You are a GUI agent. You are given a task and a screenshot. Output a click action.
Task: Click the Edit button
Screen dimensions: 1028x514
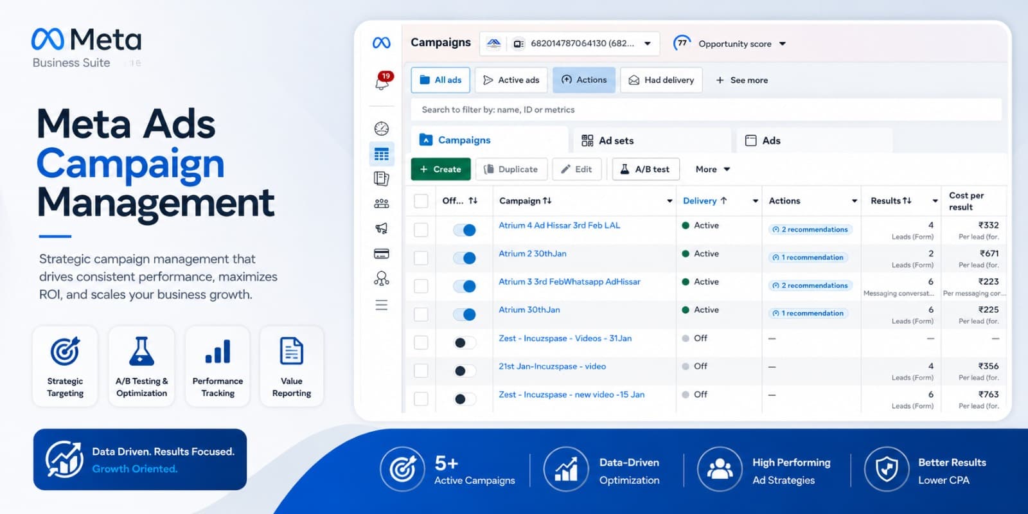pos(577,169)
